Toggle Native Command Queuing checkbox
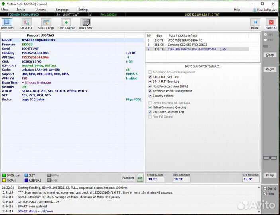The image size is (280, 215). coord(150,107)
